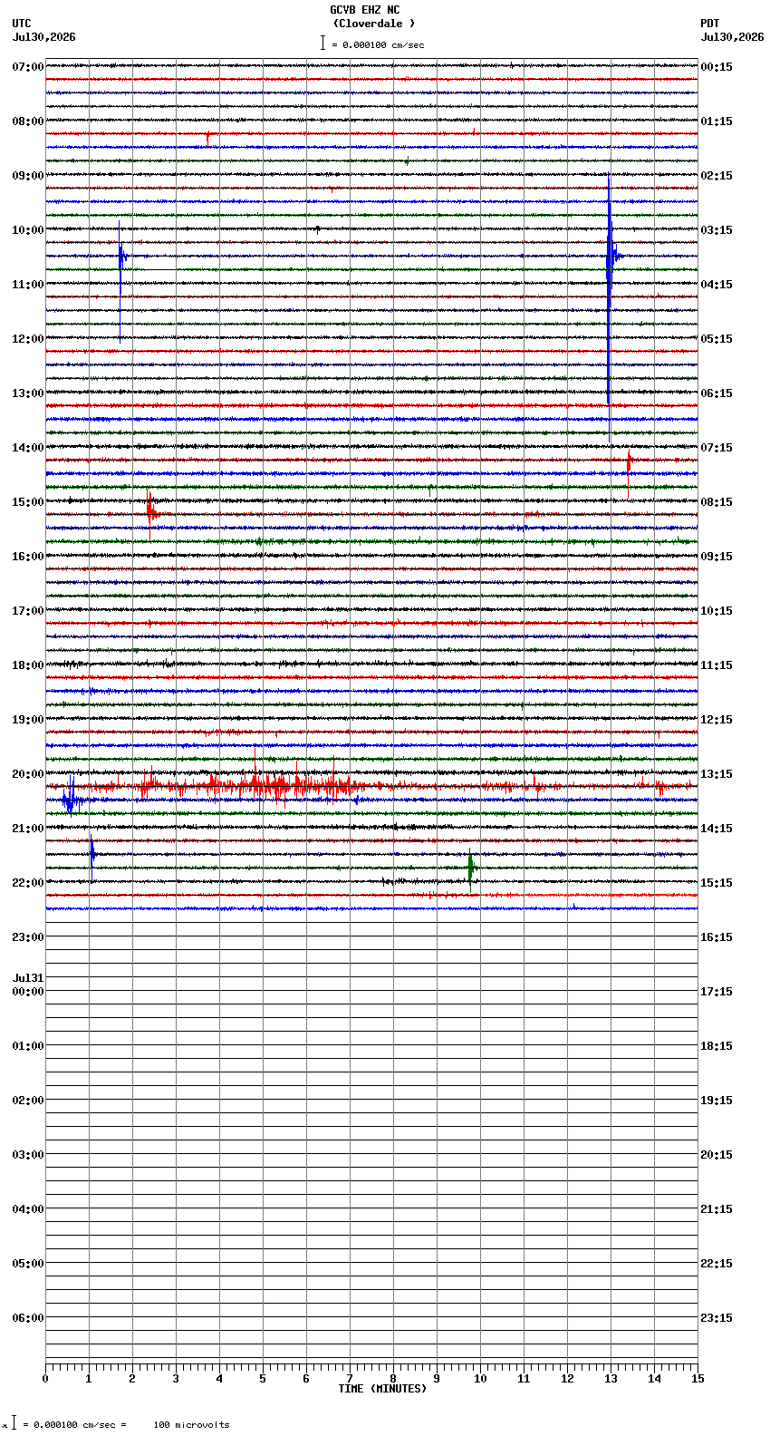Image resolution: width=770 pixels, height=1436 pixels.
Task: Click the 23:15 PDT row label
Action: (717, 1317)
